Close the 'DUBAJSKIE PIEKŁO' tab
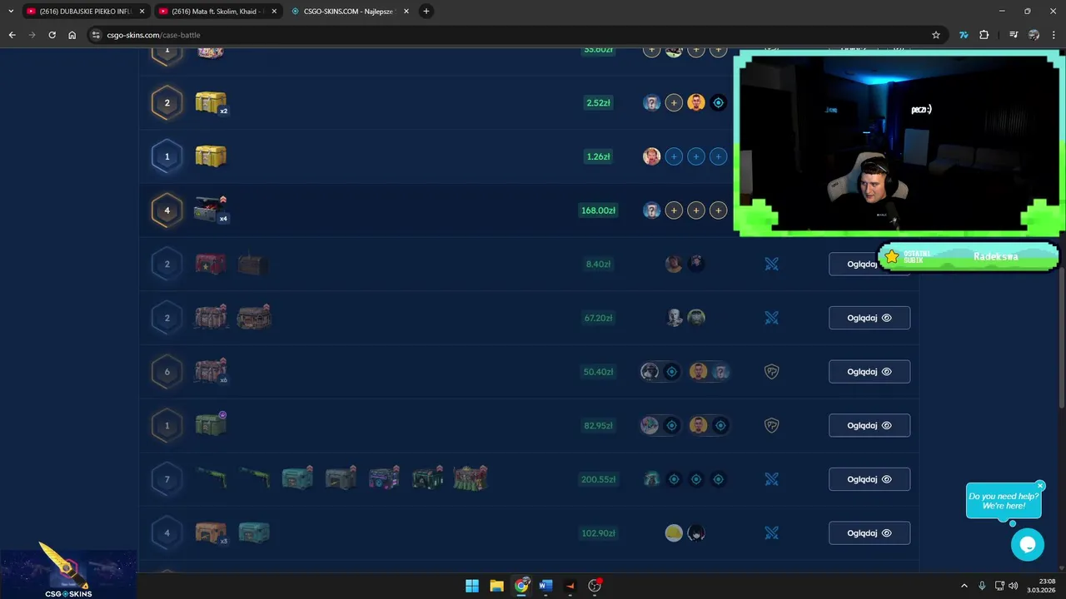 (x=142, y=11)
